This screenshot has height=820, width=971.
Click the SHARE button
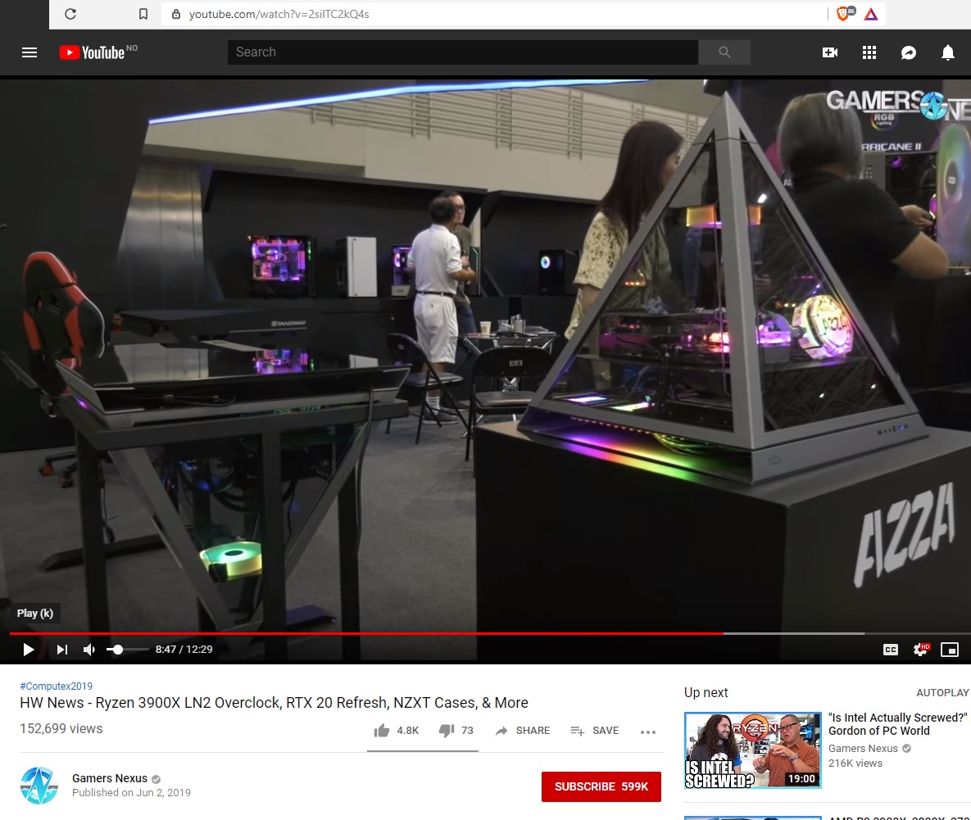523,731
